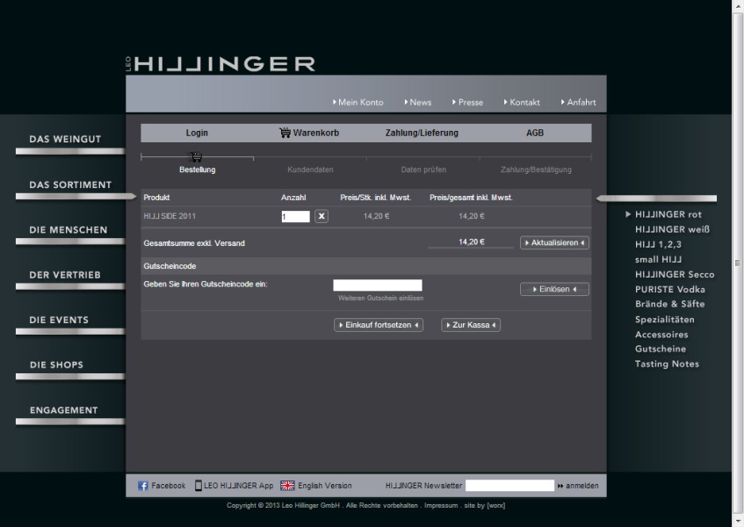744x527 pixels.
Task: Select HILL 1,2,3 category
Action: 658,245
